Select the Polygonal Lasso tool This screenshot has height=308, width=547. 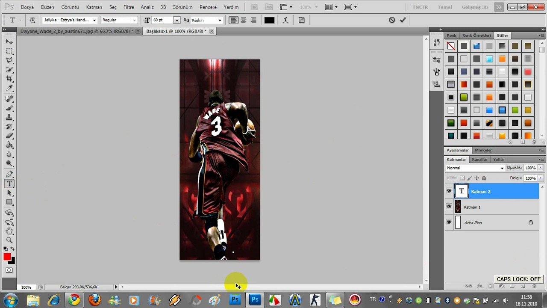coord(9,60)
